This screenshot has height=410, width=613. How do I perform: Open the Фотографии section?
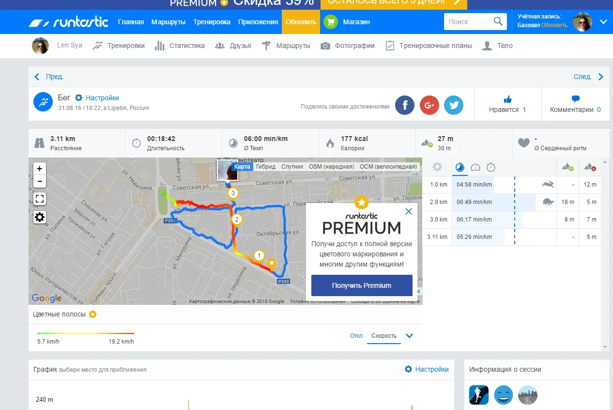(x=348, y=46)
